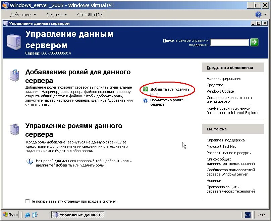Click the Virtual PC title bar icon
Image resolution: width=271 pixels, height=221 pixels.
5,5
